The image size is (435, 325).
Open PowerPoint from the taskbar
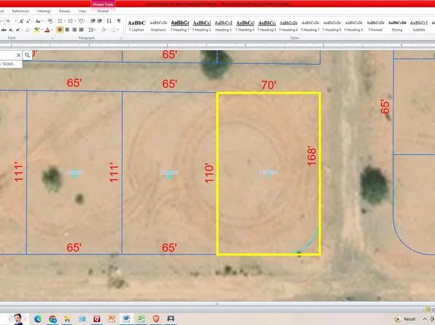click(x=112, y=319)
